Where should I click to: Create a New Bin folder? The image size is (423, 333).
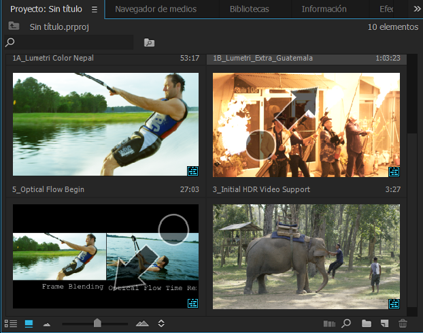pos(367,323)
